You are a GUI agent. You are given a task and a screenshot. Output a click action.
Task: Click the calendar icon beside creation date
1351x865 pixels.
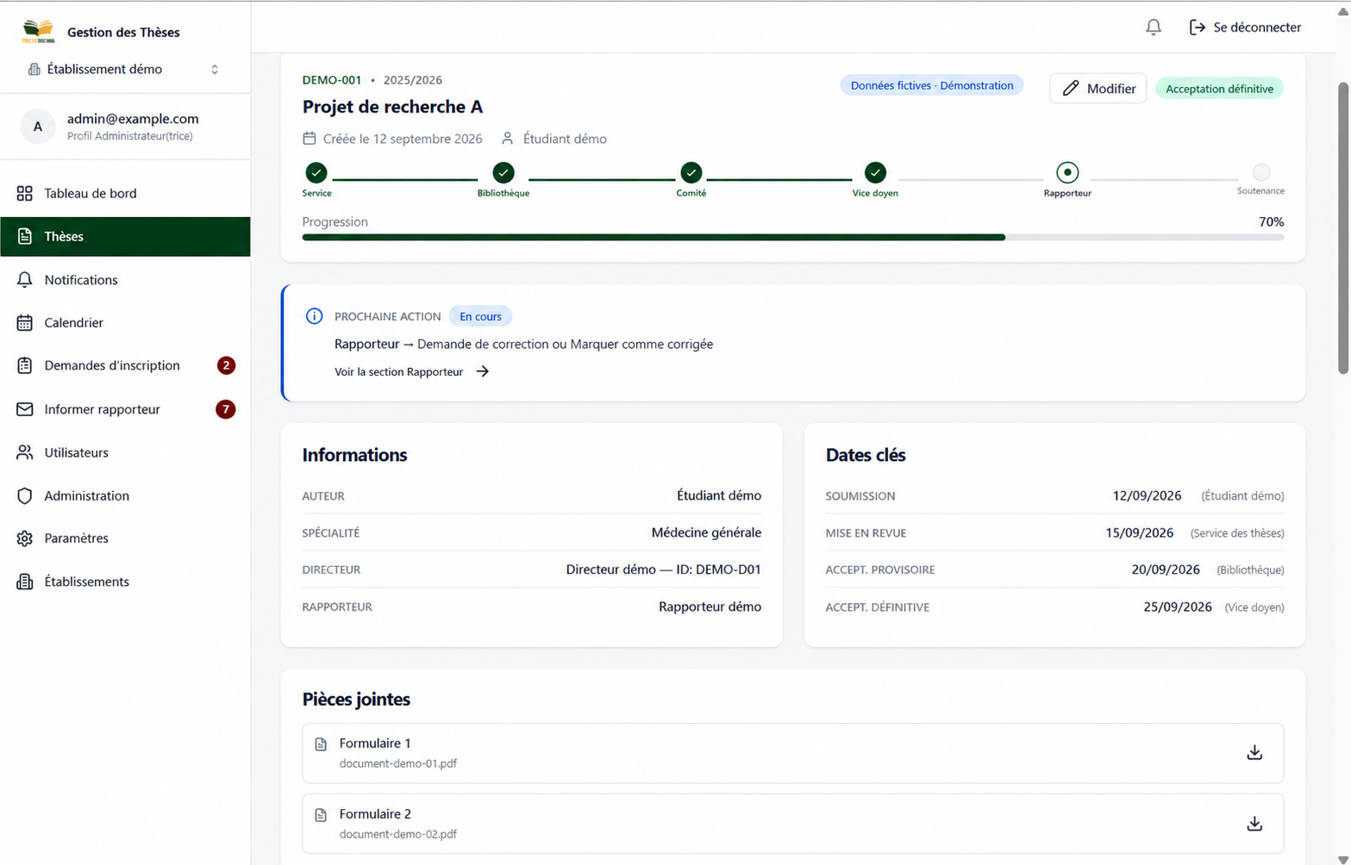point(310,139)
